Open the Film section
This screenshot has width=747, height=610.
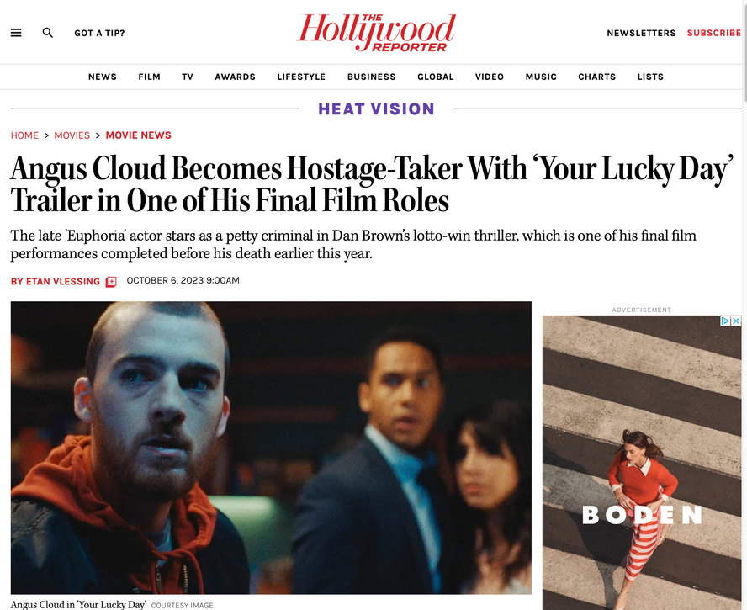[x=149, y=77]
